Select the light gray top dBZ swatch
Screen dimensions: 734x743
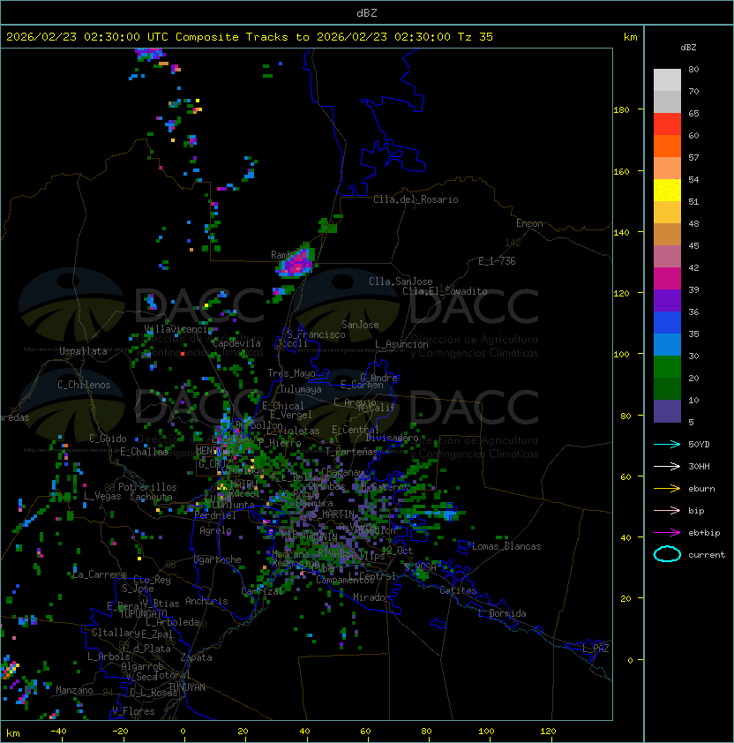tap(667, 79)
